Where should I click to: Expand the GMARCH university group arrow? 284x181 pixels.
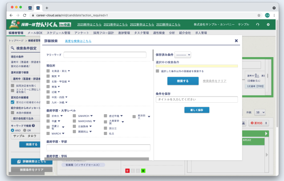92,116
